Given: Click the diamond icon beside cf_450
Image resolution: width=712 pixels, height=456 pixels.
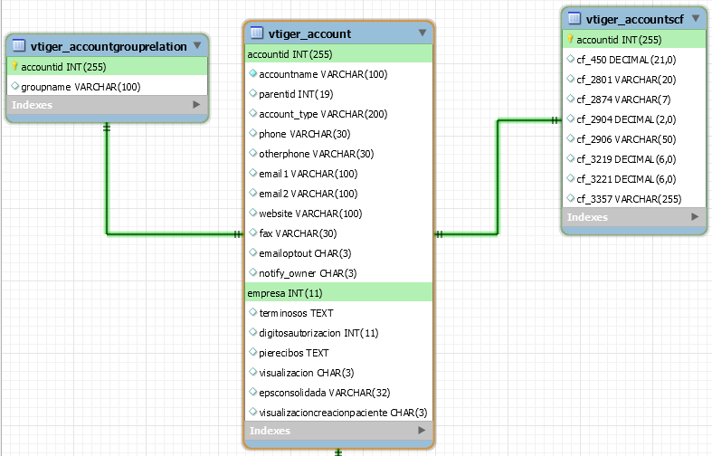Looking at the screenshot, I should point(570,59).
